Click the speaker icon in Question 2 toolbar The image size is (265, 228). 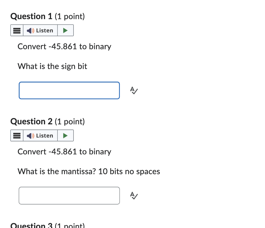pos(30,135)
